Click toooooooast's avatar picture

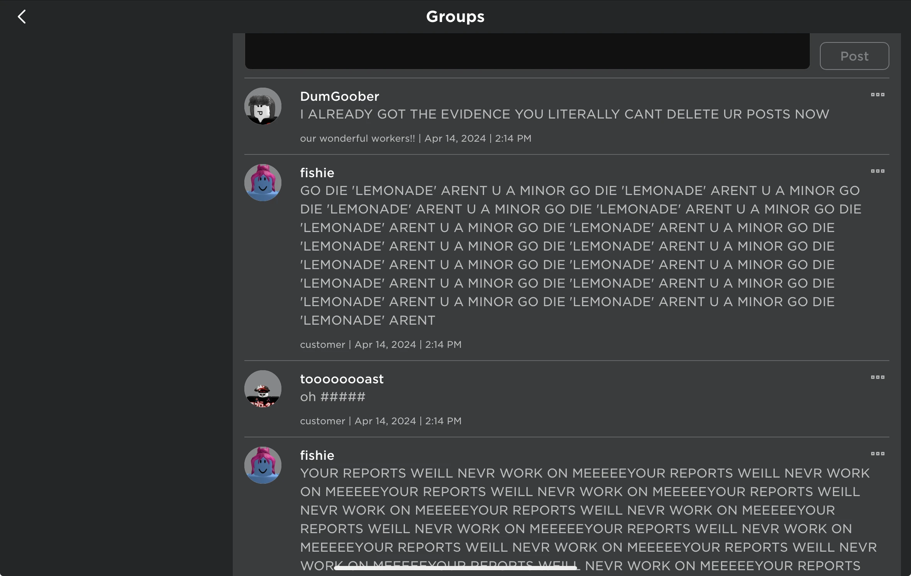[x=262, y=389]
